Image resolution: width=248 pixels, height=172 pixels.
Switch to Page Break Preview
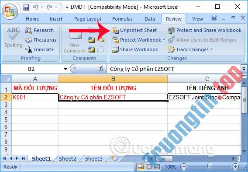157,167
